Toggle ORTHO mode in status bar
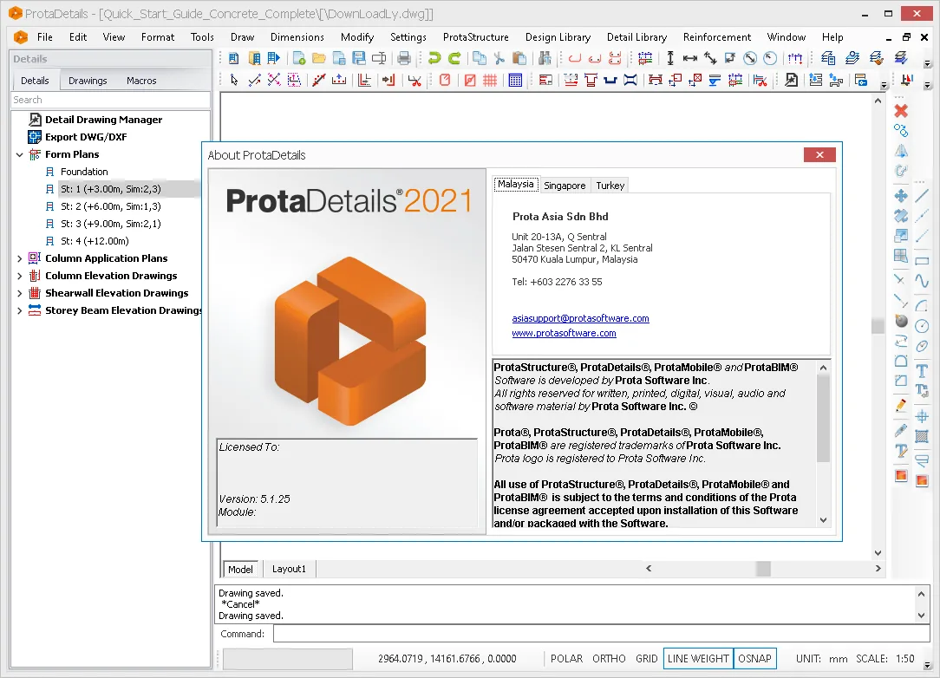The image size is (940, 678). coord(609,658)
